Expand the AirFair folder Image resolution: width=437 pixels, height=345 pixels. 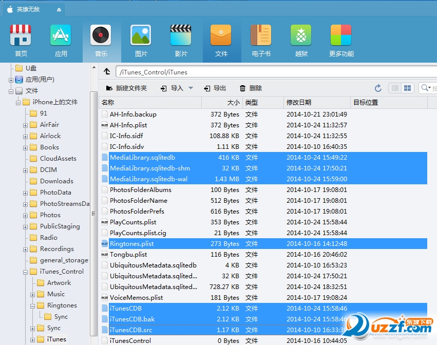coord(25,125)
